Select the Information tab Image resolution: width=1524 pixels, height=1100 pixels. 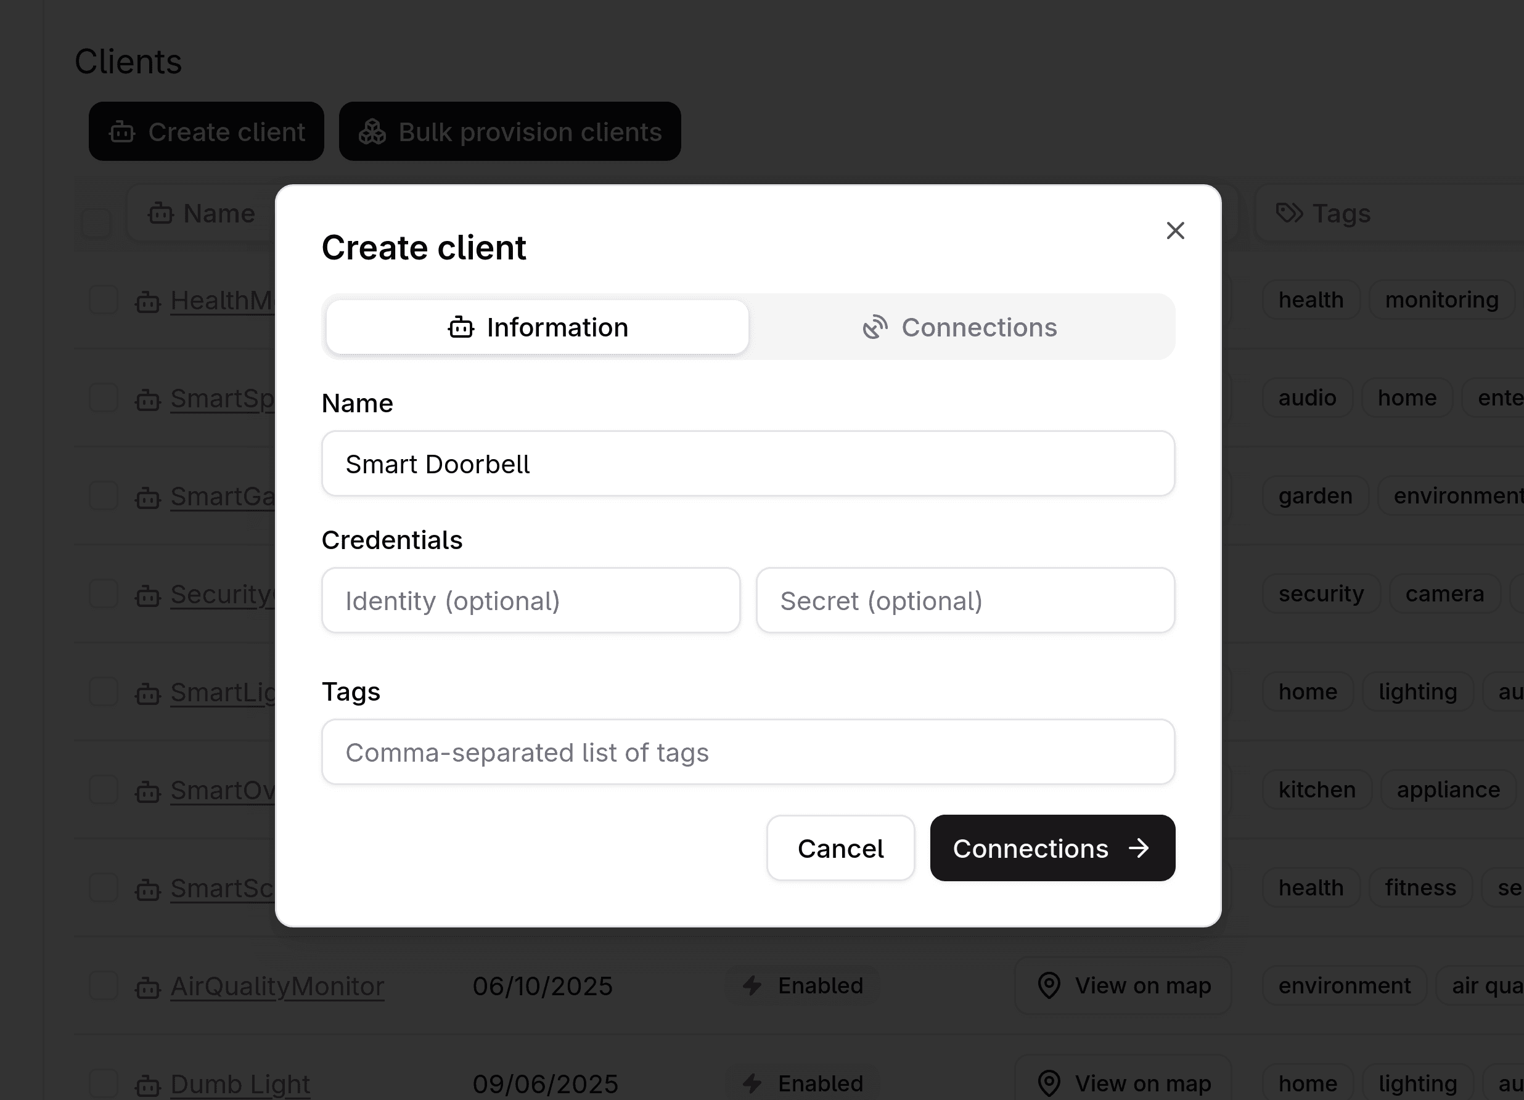[538, 328]
